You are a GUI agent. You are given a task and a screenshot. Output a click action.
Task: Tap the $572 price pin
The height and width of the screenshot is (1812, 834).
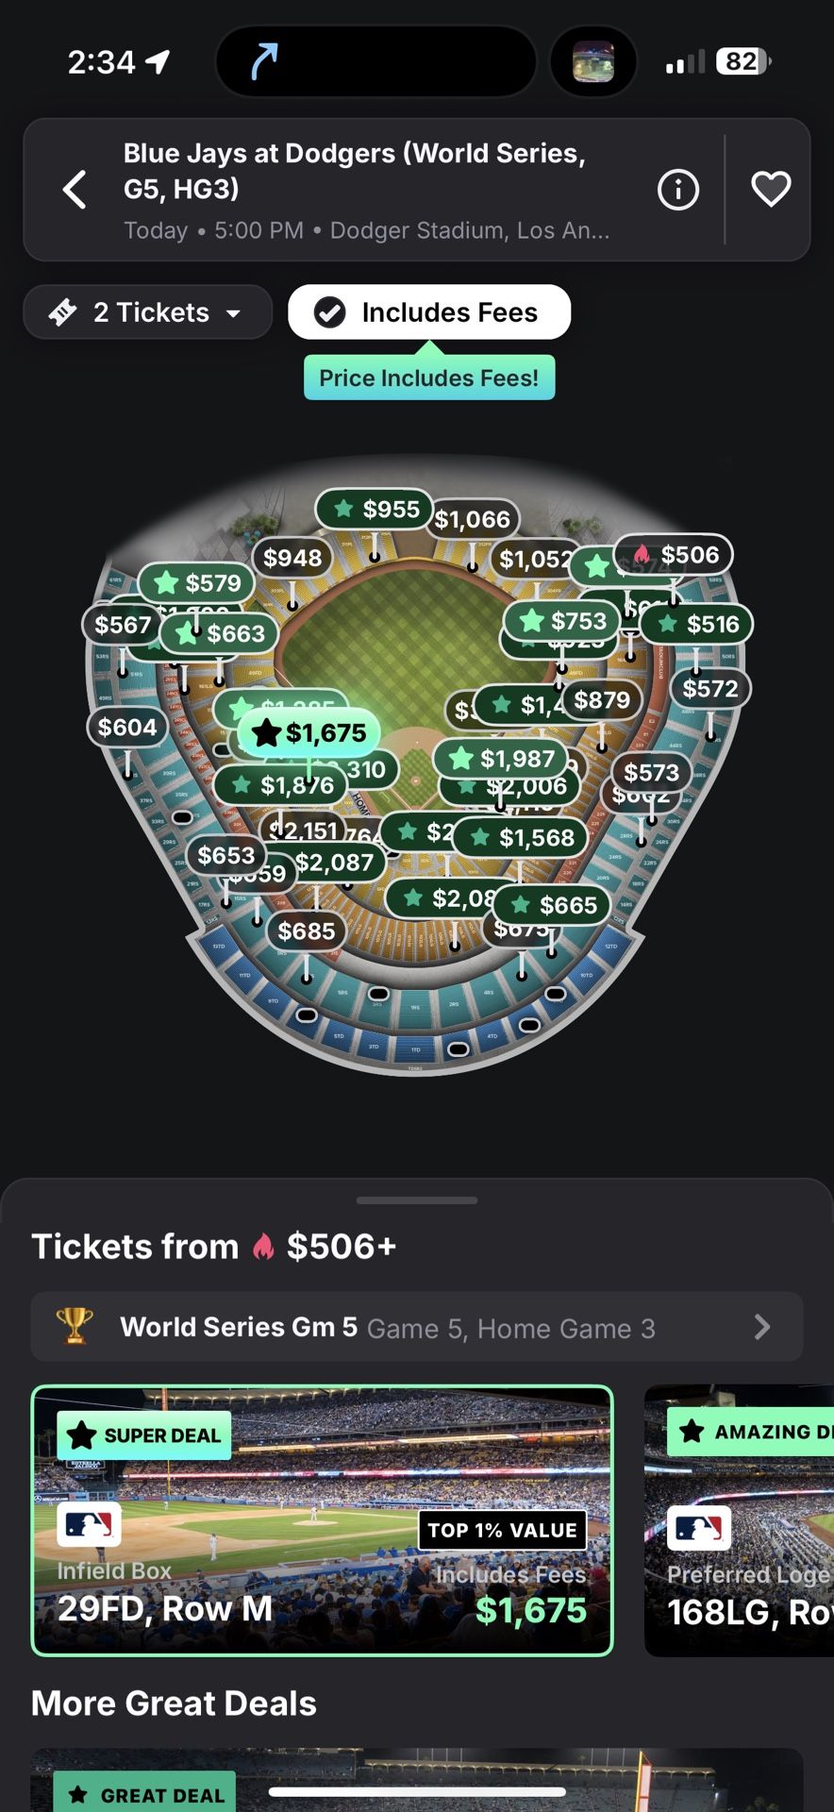(710, 689)
